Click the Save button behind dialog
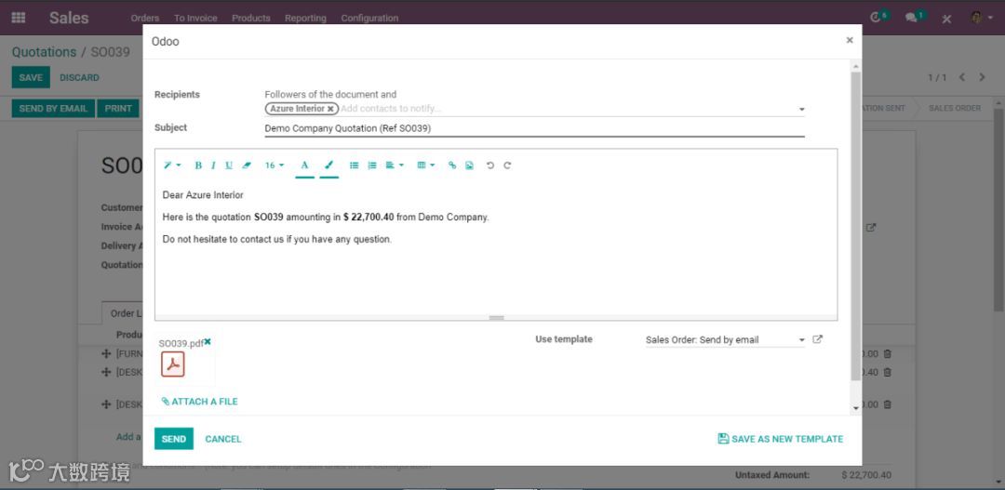Image resolution: width=1005 pixels, height=490 pixels. pyautogui.click(x=30, y=77)
